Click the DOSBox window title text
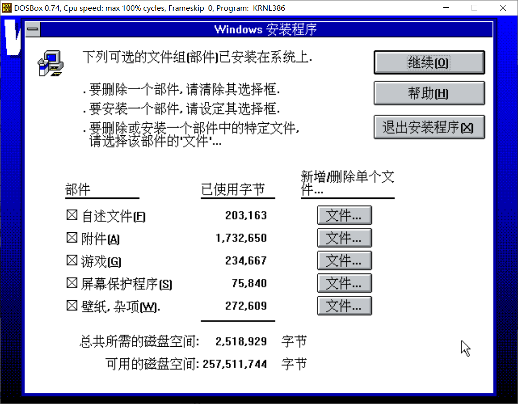518x404 pixels. click(150, 8)
